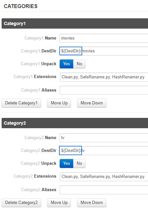148x212 pixels.
Task: Set Category1 Unpack to No
Action: tap(79, 64)
